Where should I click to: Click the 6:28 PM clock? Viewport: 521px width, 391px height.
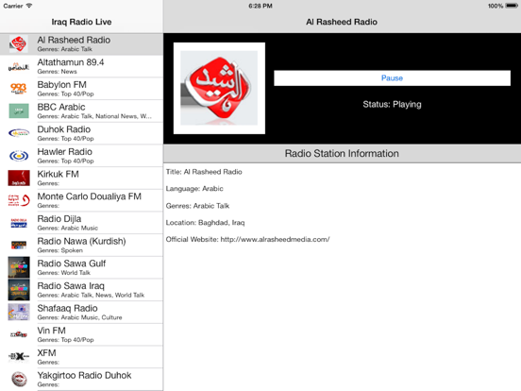260,6
